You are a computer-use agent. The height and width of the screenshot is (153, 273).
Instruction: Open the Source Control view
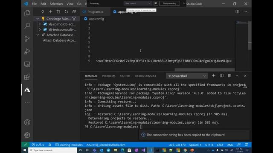pyautogui.click(x=27, y=39)
